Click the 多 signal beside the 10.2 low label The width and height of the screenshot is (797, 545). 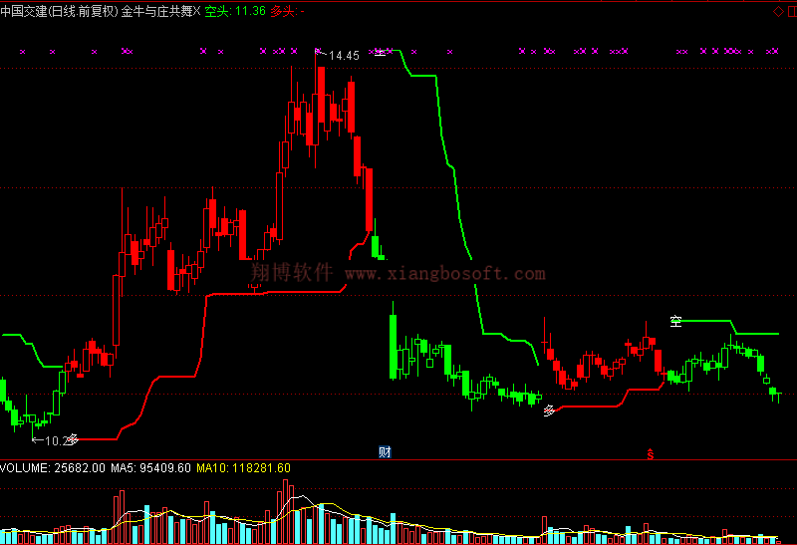(x=73, y=439)
